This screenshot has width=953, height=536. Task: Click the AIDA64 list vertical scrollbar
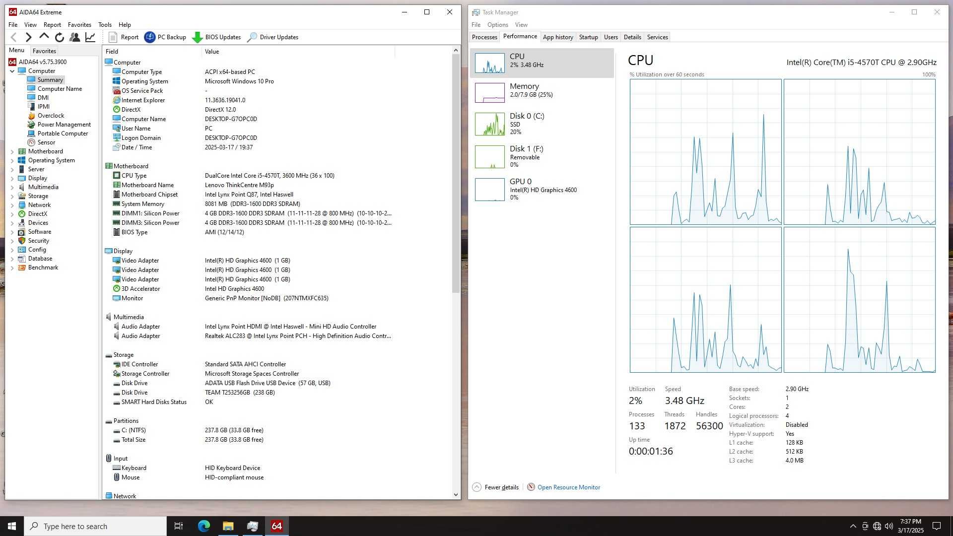click(x=456, y=173)
